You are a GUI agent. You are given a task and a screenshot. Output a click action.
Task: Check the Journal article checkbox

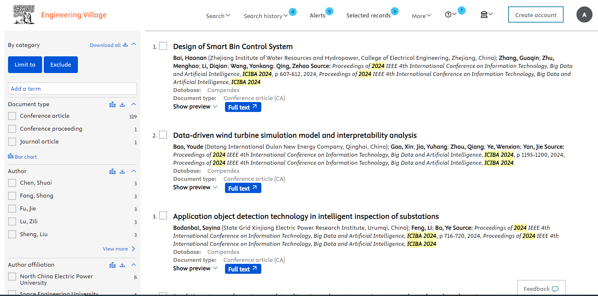(x=12, y=142)
